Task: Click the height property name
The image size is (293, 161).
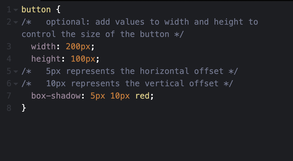Action: coord(46,59)
